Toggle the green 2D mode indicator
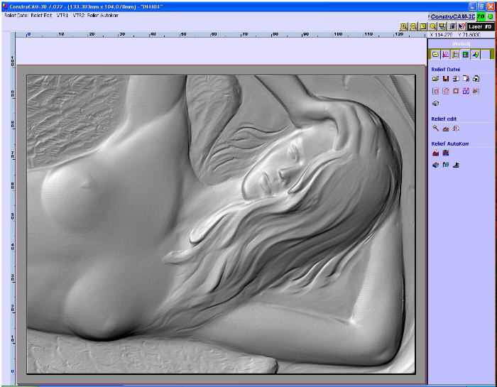 click(x=481, y=16)
